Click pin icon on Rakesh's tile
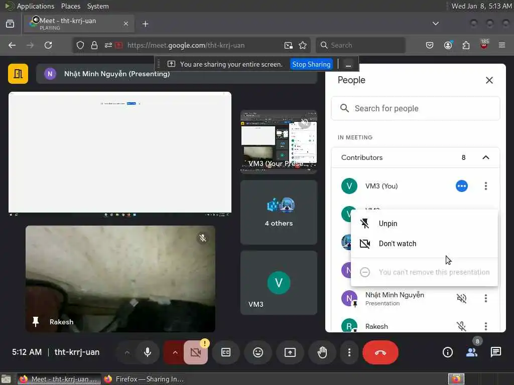Screen dimensions: 514x385 click(36, 322)
